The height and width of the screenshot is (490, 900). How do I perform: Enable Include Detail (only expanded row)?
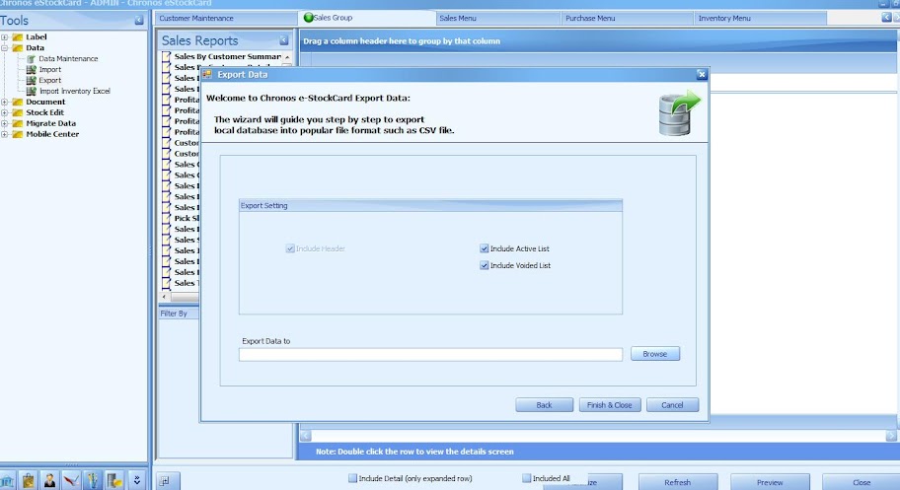352,478
